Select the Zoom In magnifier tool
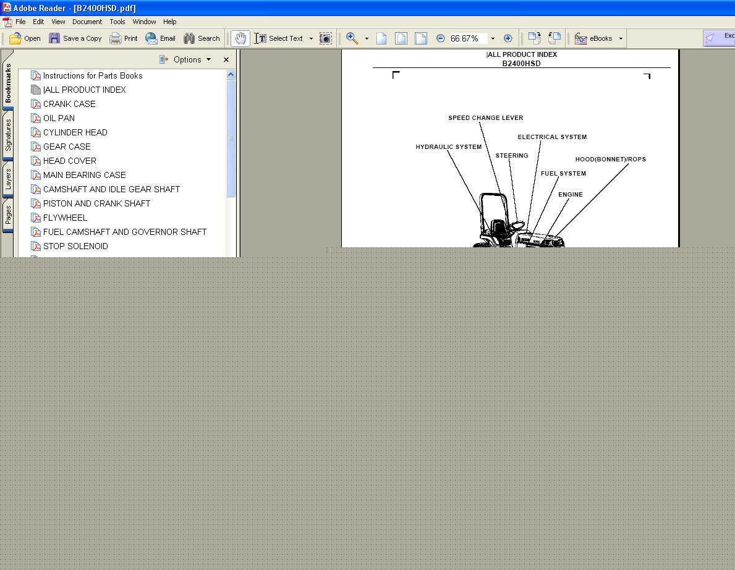The image size is (735, 570). [x=352, y=38]
